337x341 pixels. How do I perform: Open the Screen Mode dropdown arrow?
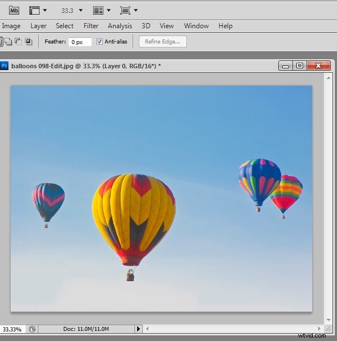point(135,10)
